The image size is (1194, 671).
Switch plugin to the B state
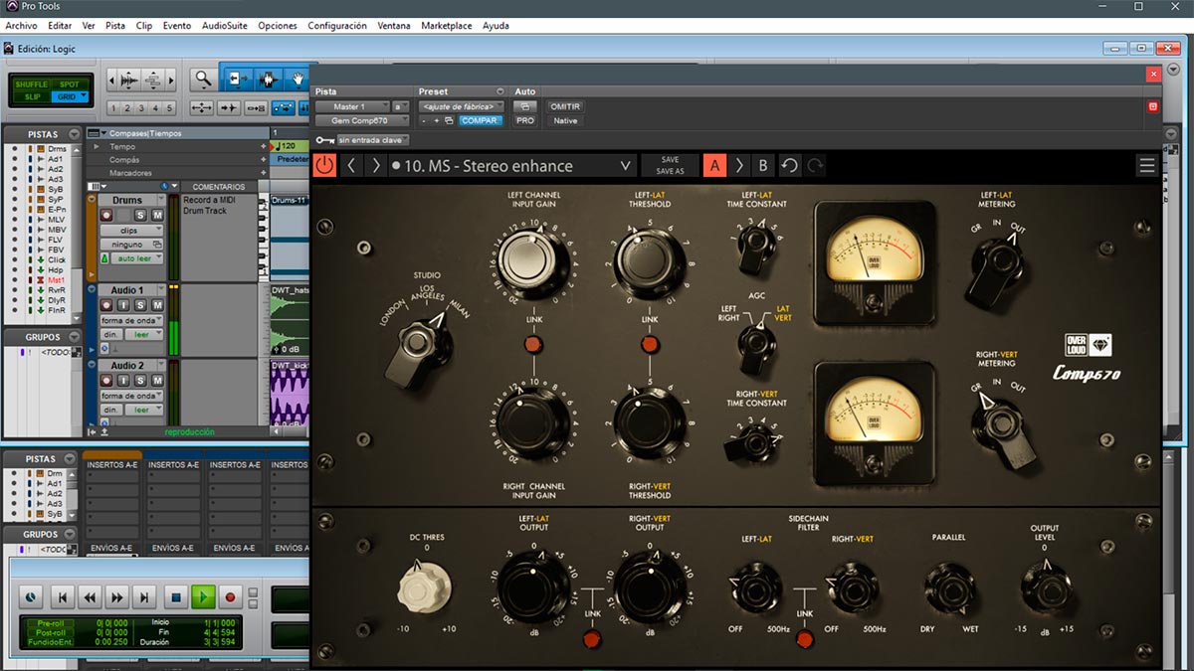(x=762, y=166)
